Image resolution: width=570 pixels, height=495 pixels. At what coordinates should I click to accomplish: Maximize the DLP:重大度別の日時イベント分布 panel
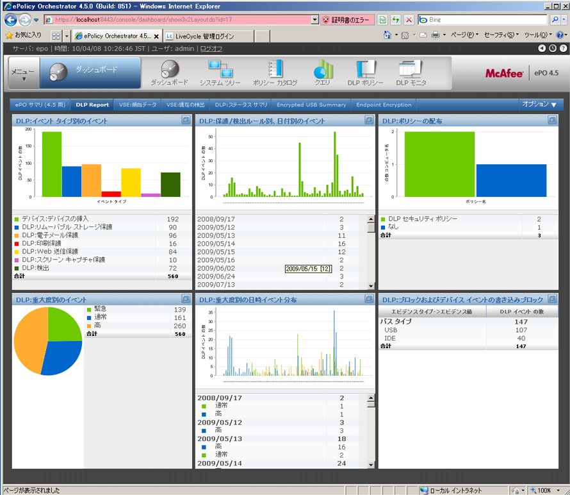(x=369, y=299)
